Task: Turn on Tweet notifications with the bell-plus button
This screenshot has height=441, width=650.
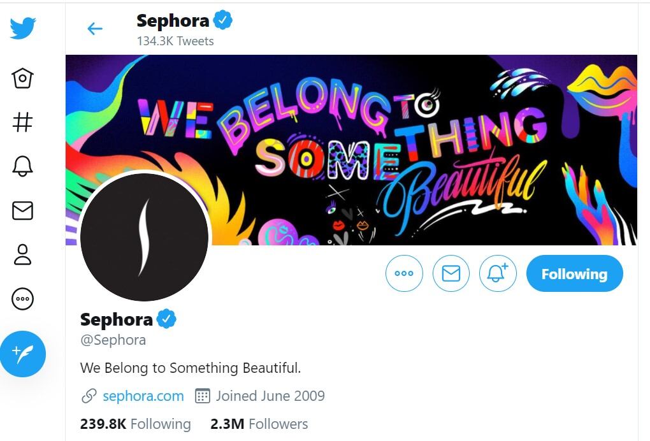Action: tap(497, 273)
